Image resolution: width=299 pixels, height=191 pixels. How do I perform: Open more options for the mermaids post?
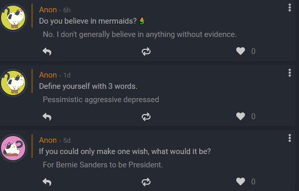pos(290,8)
